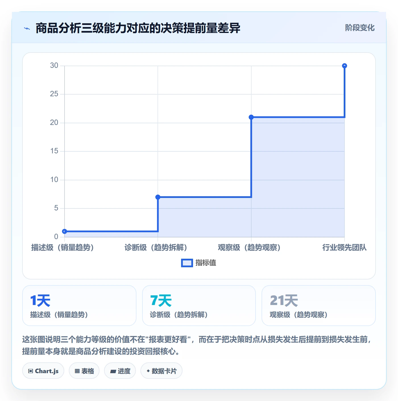Click the y-axis value 5

(56, 208)
